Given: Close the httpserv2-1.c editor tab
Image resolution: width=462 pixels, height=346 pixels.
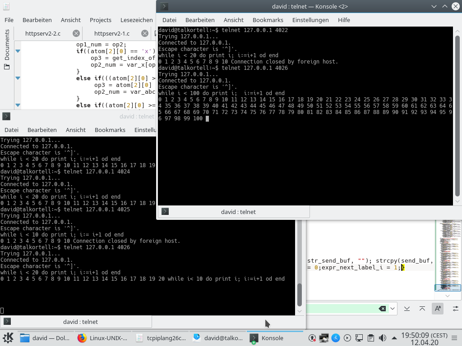Looking at the screenshot, I should tap(145, 33).
